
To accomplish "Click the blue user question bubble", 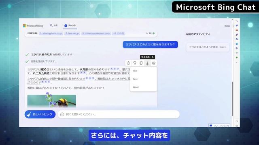I will point(150,45).
